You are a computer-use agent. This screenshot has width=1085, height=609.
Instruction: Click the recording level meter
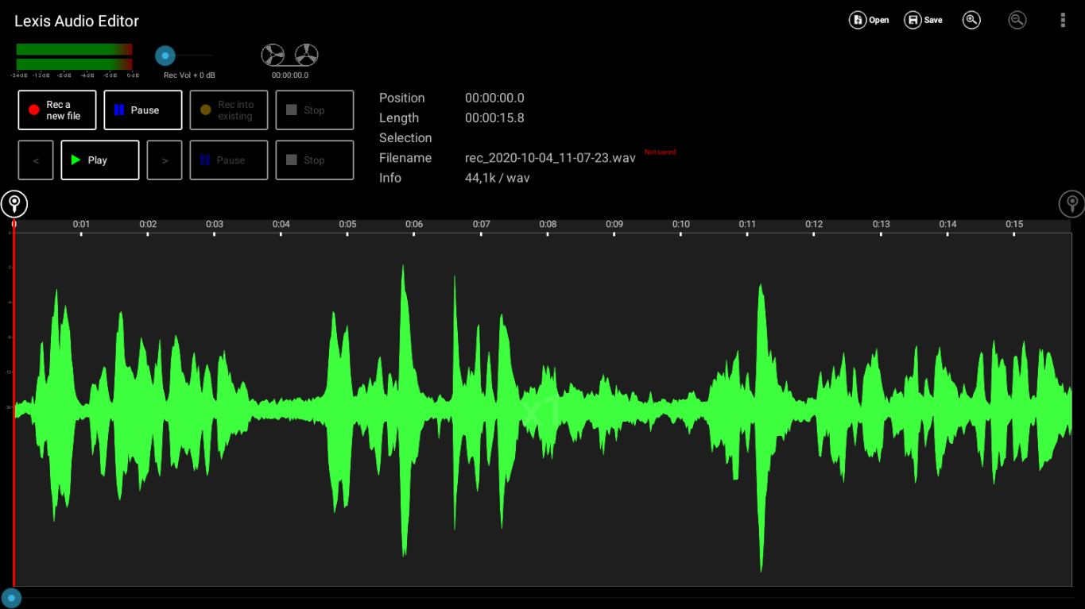click(75, 57)
